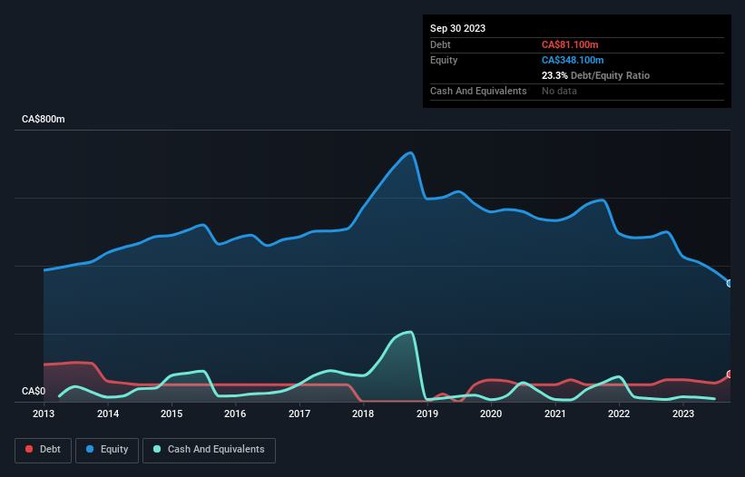Click the 2019 x-axis label
This screenshot has height=477, width=745.
[427, 414]
